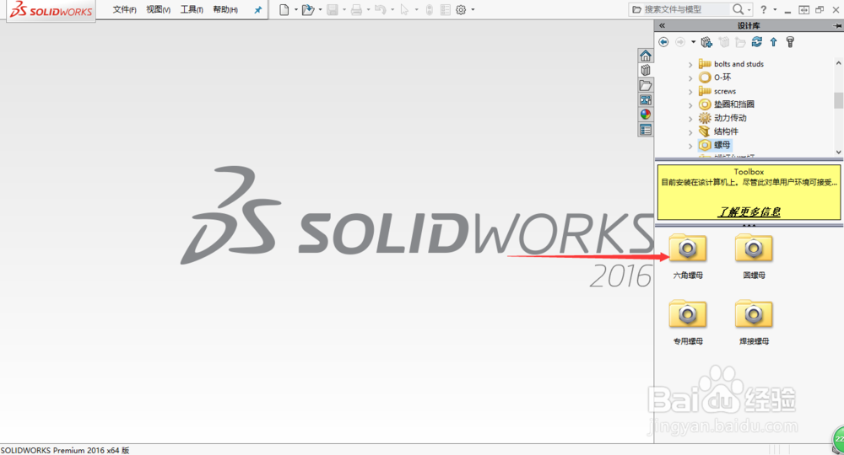Image resolution: width=844 pixels, height=455 pixels.
Task: Open the Options gear icon
Action: pos(461,9)
